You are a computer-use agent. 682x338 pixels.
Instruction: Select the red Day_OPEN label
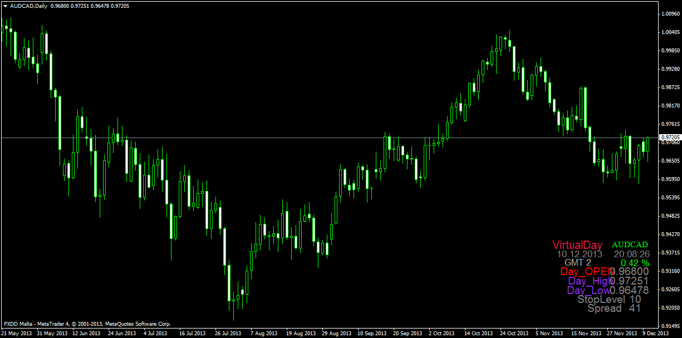[585, 271]
